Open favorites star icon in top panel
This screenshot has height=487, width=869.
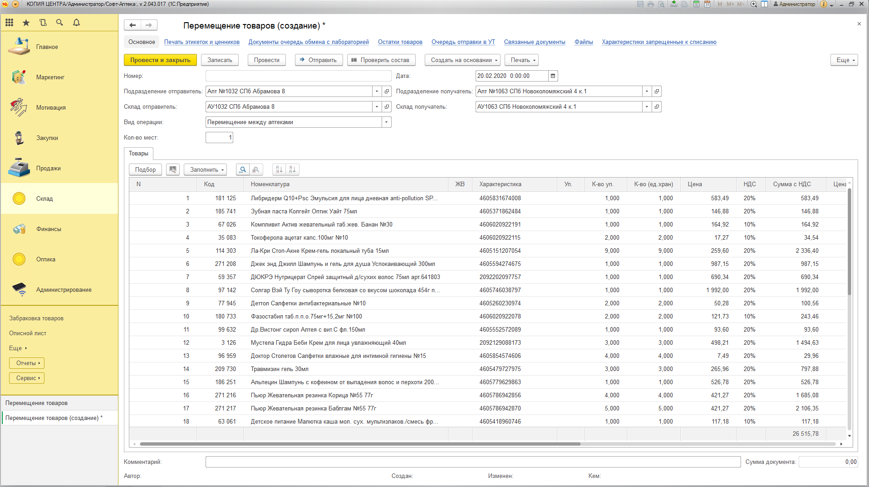tap(26, 23)
